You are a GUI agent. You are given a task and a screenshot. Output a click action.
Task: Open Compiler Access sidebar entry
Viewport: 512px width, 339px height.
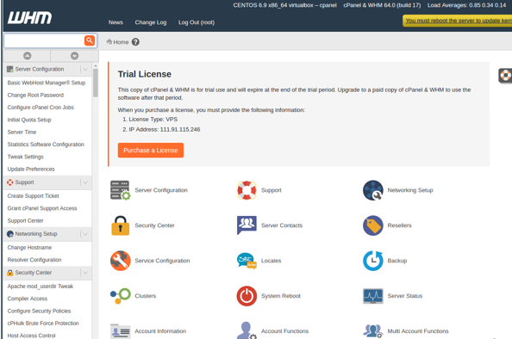pos(28,299)
